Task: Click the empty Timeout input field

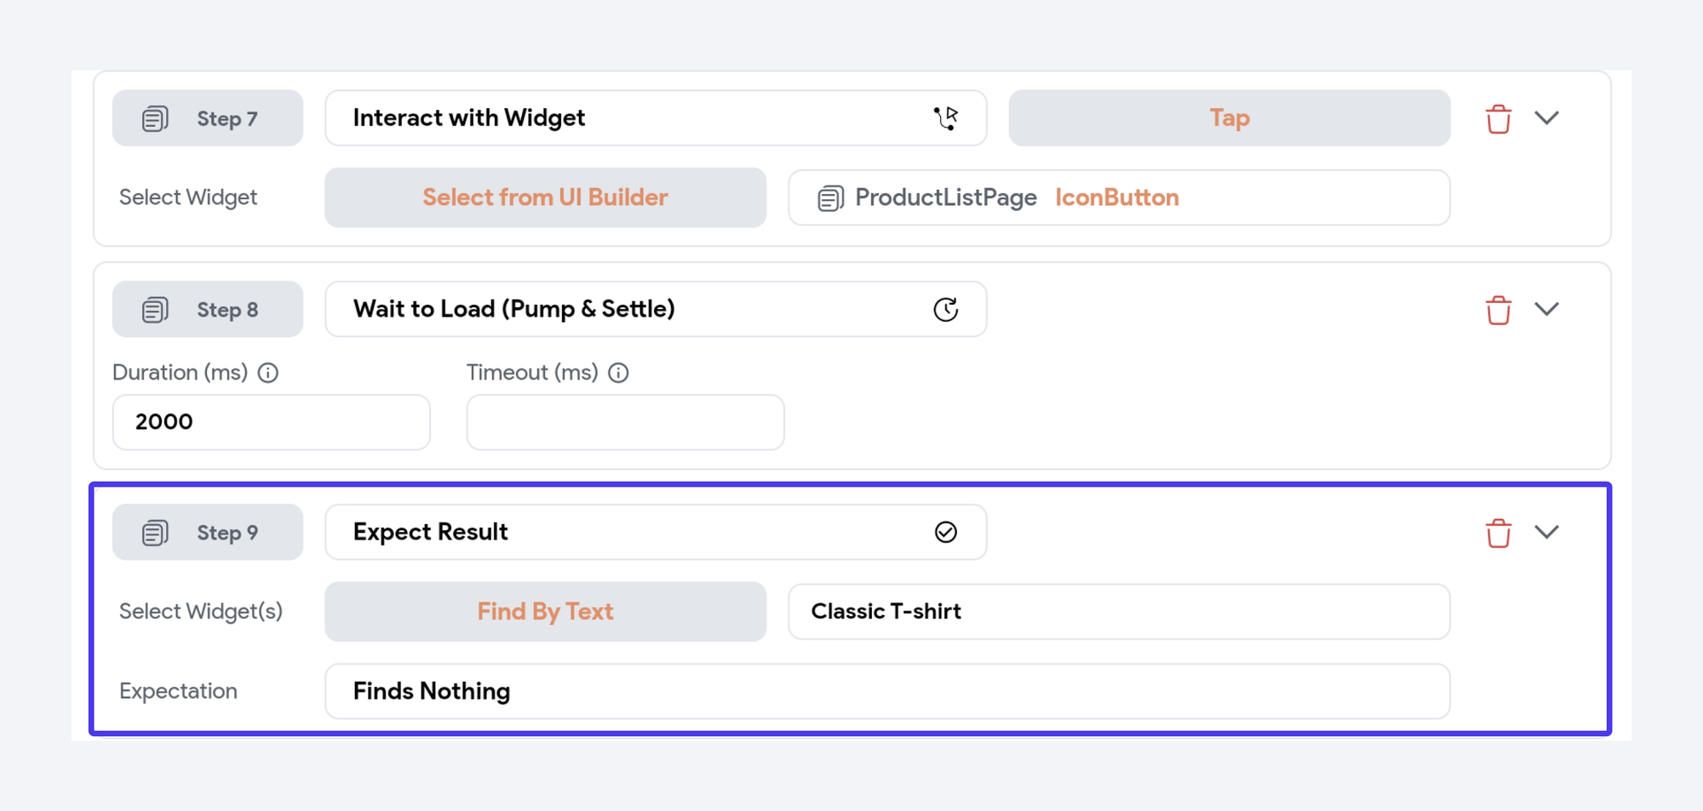Action: click(x=625, y=422)
